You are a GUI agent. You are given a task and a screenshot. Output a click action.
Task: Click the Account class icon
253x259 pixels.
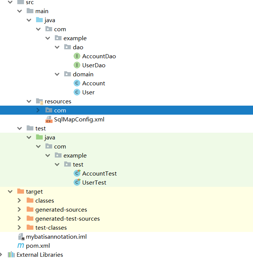point(77,83)
